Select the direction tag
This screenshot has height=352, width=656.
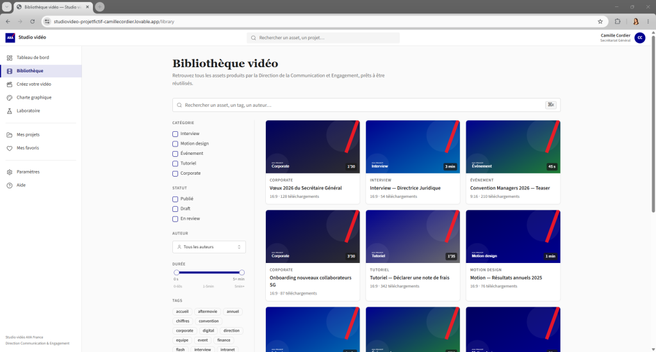coord(231,331)
